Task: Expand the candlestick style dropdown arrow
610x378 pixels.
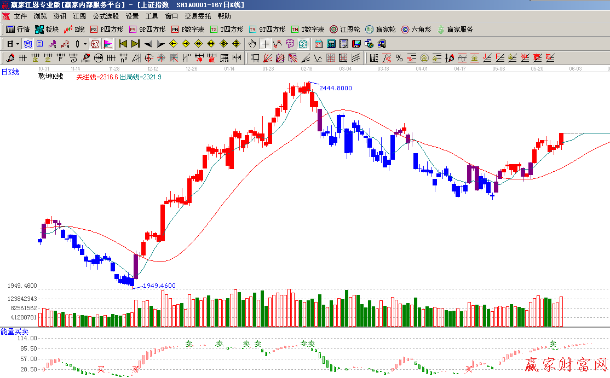Action: (85, 44)
